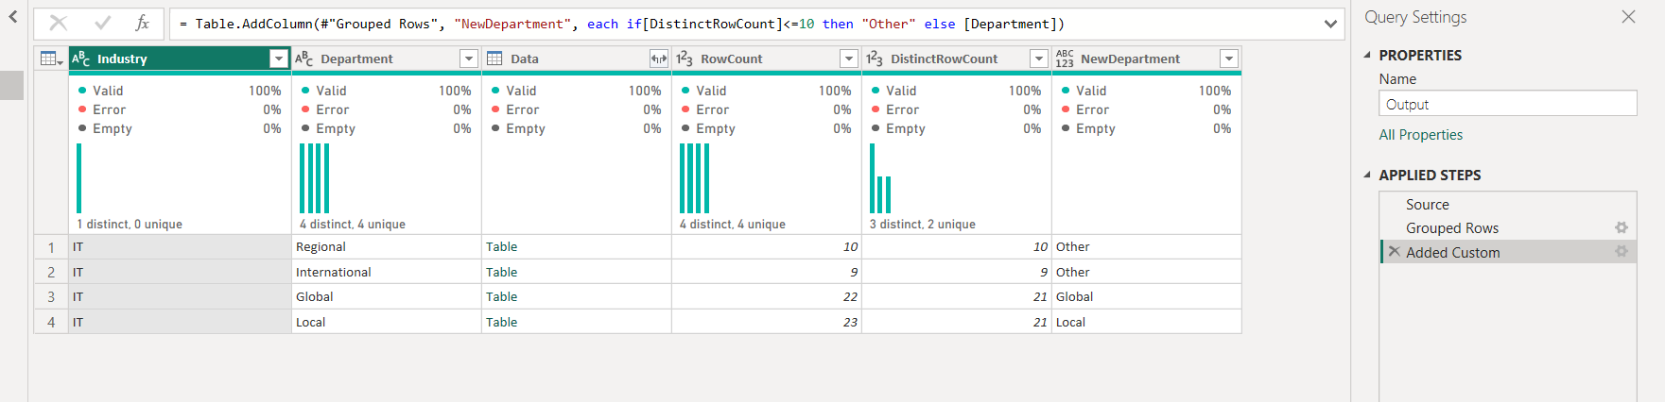The width and height of the screenshot is (1665, 402).
Task: Collapse the PROPERTIES section
Action: pyautogui.click(x=1367, y=55)
